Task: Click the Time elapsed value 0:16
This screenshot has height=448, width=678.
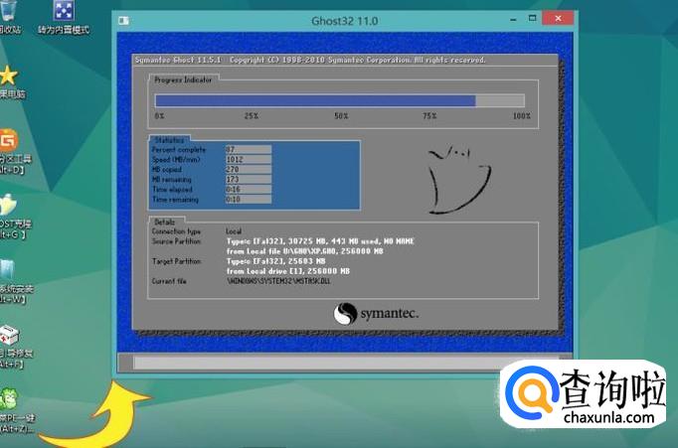Action: 249,189
